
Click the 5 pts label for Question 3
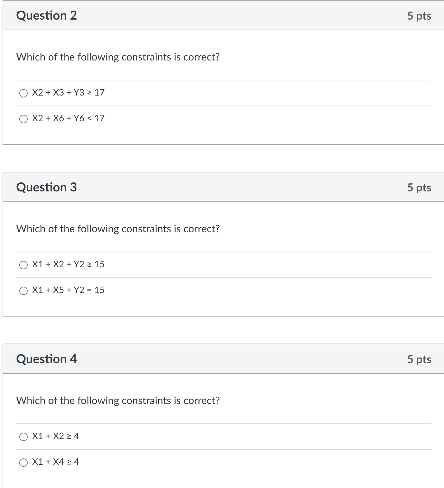click(419, 187)
